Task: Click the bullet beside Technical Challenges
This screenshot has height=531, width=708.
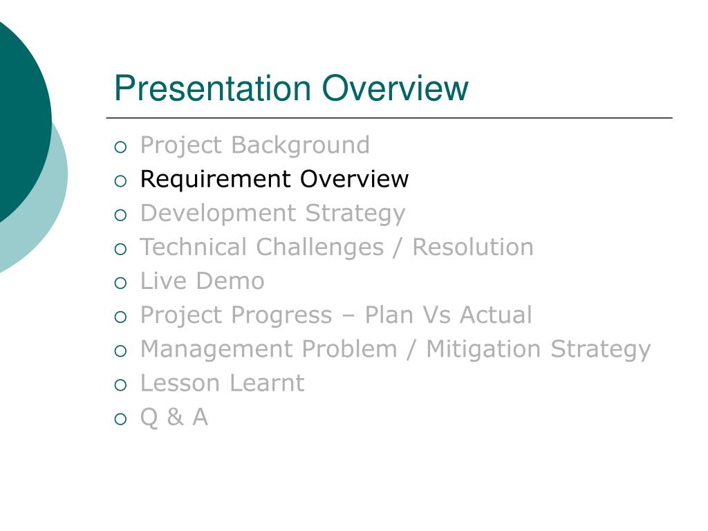Action: click(120, 249)
